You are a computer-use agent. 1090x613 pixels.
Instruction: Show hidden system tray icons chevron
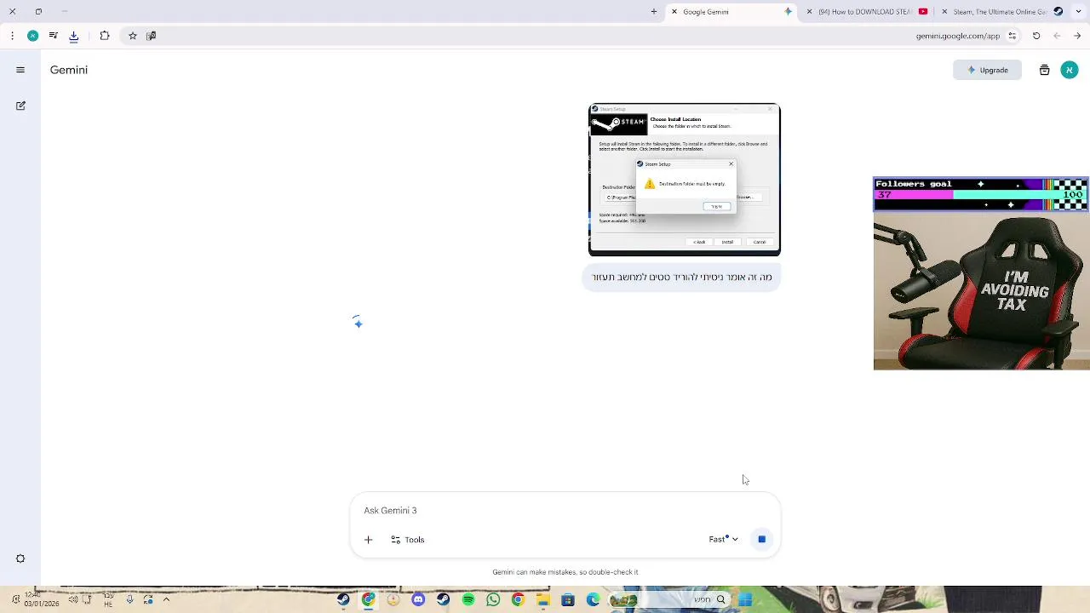coord(166,600)
